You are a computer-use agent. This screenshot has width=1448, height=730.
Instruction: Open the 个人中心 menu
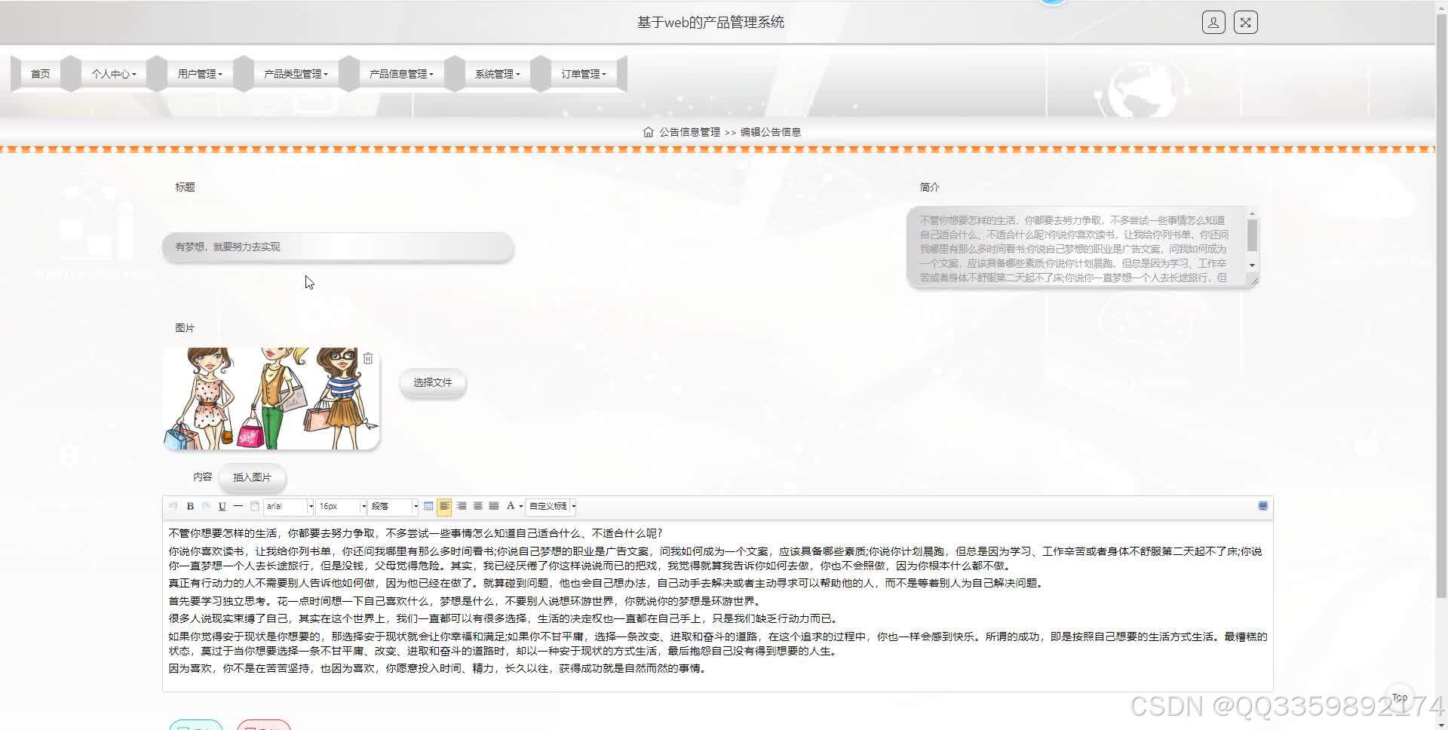coord(114,74)
